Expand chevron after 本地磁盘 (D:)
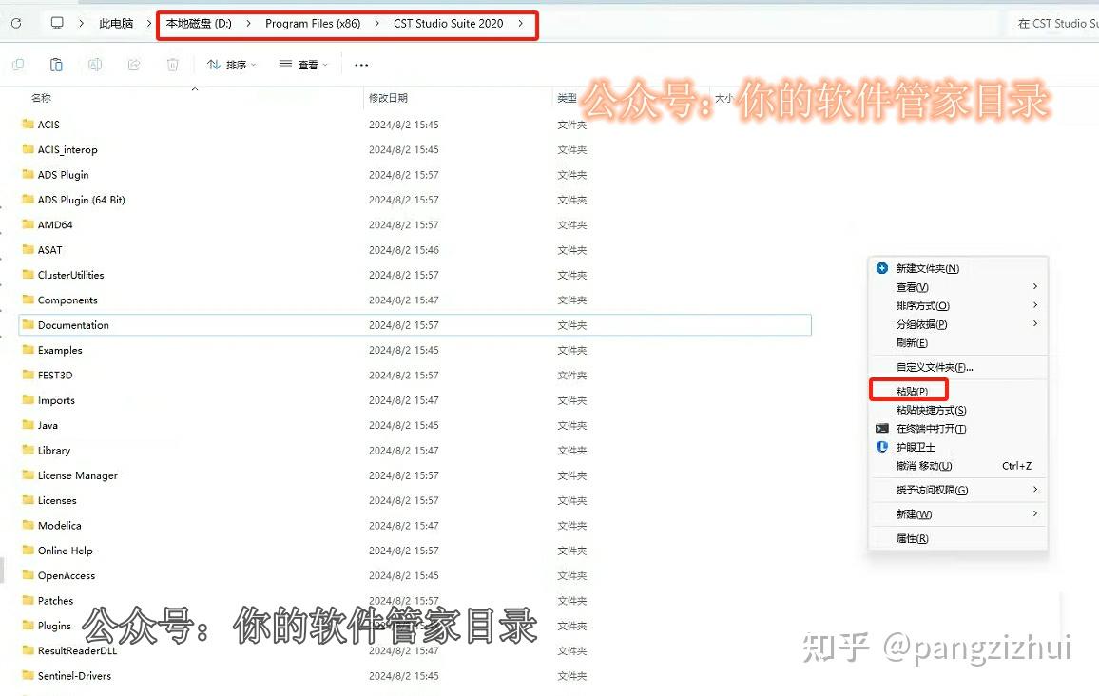 (x=248, y=23)
